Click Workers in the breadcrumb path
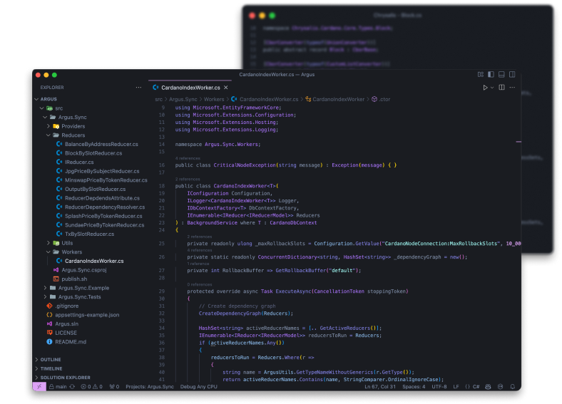 (214, 99)
